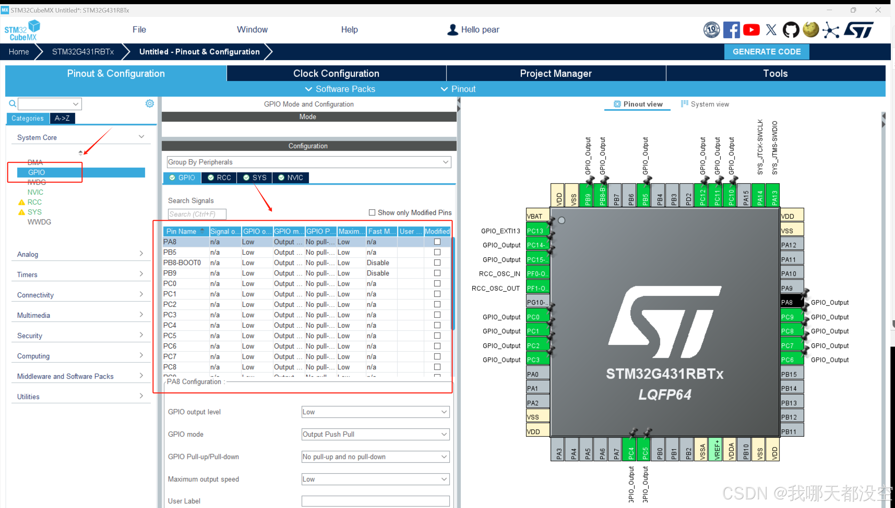The width and height of the screenshot is (895, 508).
Task: Open the Facebook icon link
Action: click(732, 30)
